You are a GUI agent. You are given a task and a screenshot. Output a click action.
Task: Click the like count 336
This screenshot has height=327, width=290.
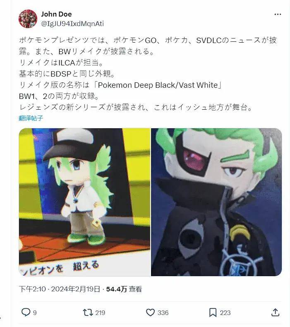(163, 313)
